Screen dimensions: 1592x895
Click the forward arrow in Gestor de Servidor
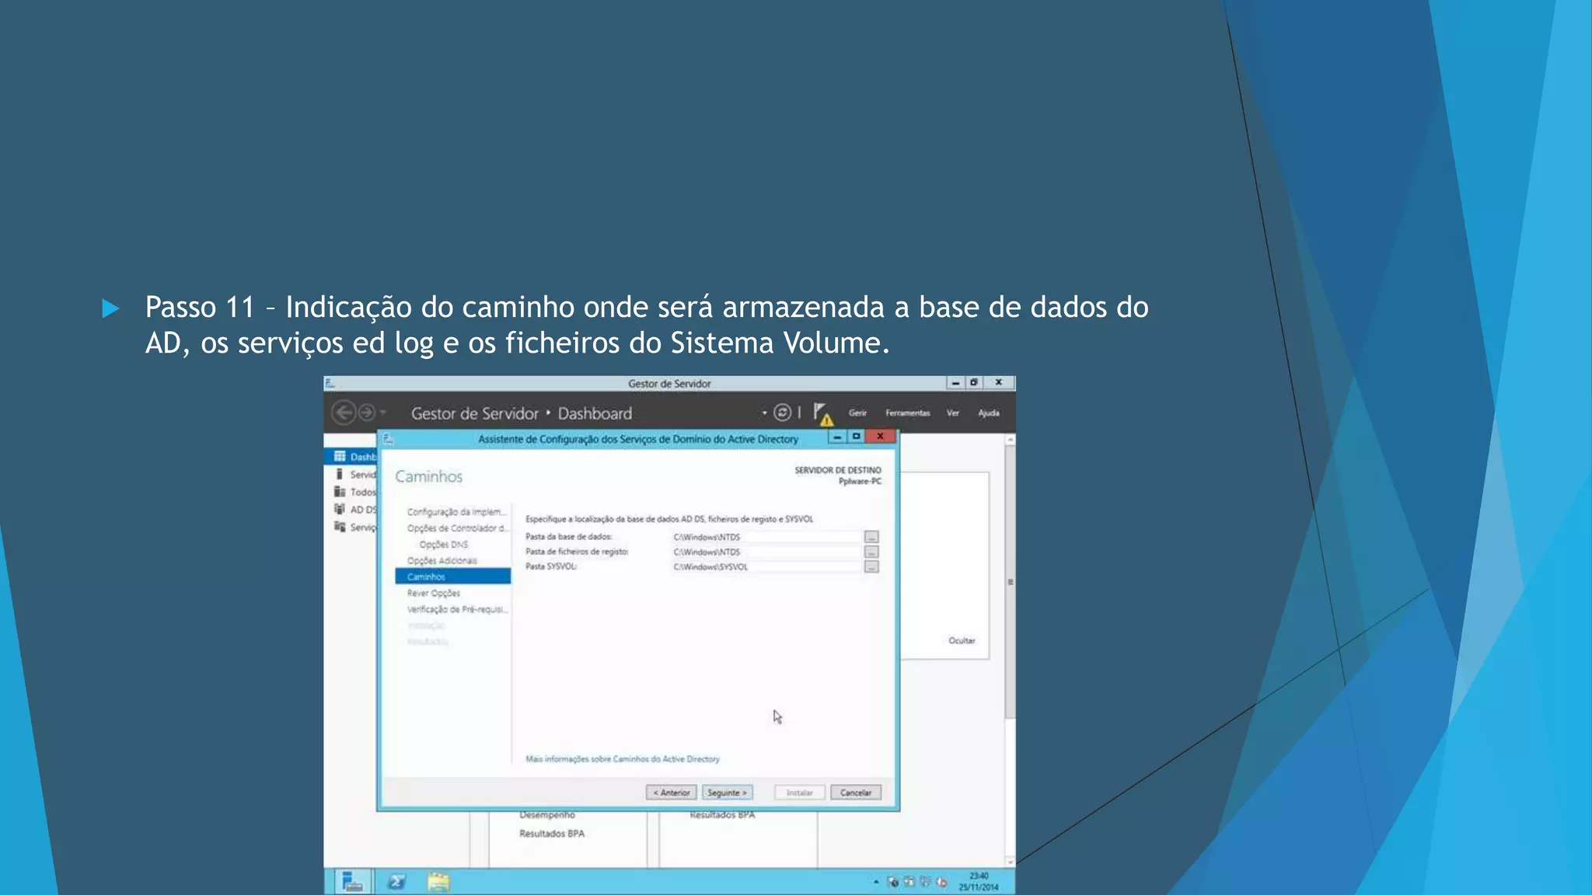pos(366,413)
